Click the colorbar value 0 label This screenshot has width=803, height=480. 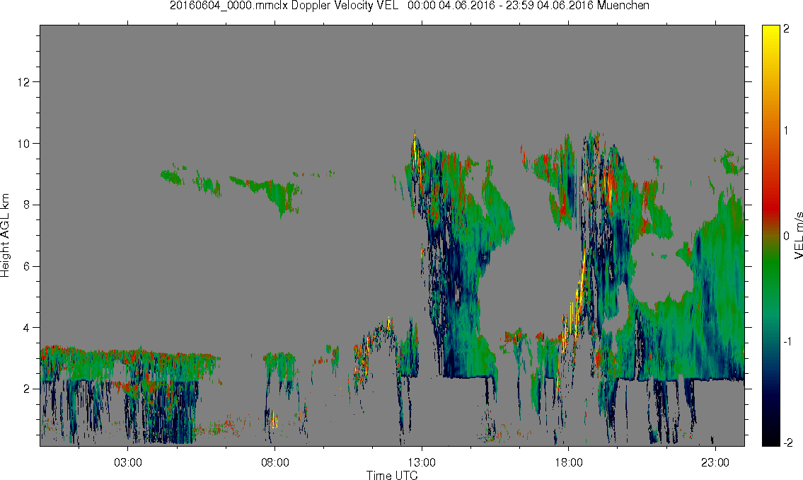click(787, 236)
